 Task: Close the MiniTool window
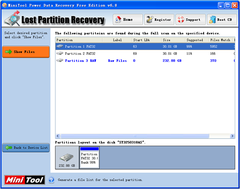(x=235, y=6)
